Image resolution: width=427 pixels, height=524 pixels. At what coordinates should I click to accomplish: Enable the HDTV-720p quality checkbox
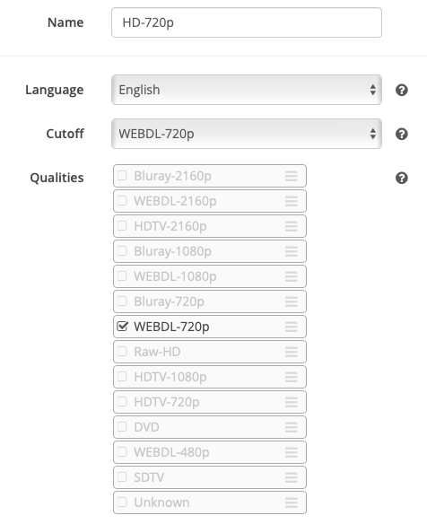122,402
